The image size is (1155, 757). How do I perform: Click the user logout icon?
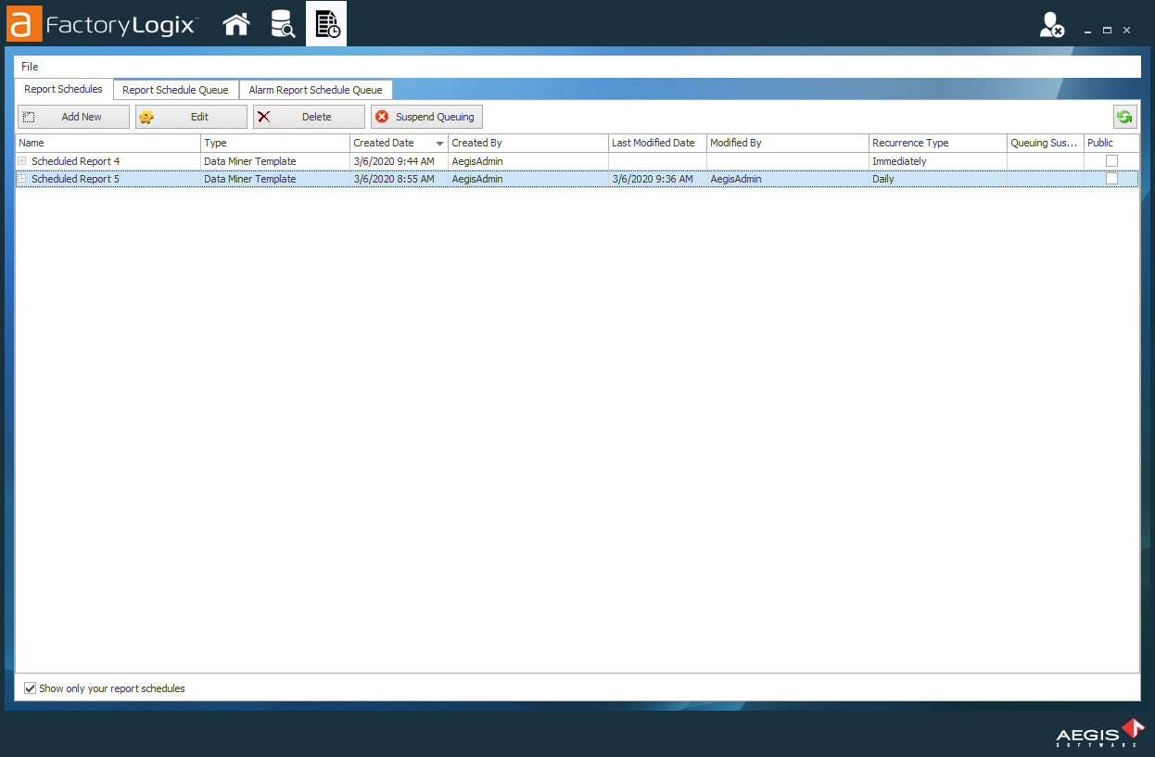click(x=1051, y=25)
